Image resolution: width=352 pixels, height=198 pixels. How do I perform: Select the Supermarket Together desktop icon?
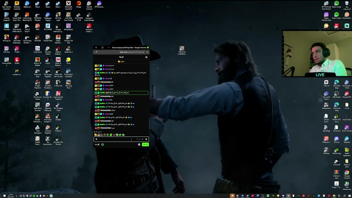click(58, 95)
